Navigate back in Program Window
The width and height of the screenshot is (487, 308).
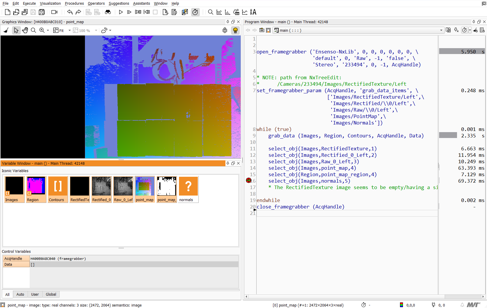pos(248,30)
